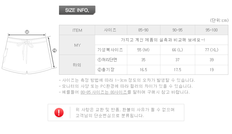
Task: Click the 사이즈 column header cell
Action: pos(110,30)
